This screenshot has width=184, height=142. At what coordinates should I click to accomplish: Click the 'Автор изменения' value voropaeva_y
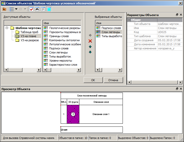point(170,49)
